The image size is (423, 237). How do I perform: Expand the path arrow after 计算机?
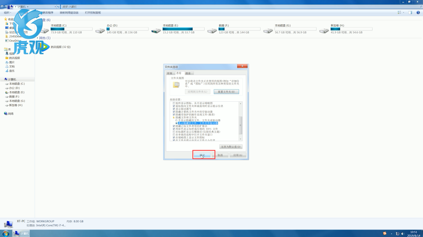click(x=28, y=7)
